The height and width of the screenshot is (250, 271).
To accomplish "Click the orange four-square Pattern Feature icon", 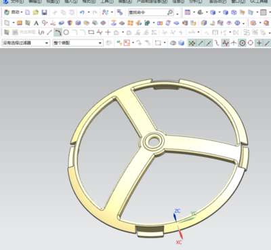I will coord(131,23).
